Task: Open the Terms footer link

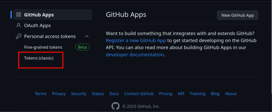Action: click(41, 94)
